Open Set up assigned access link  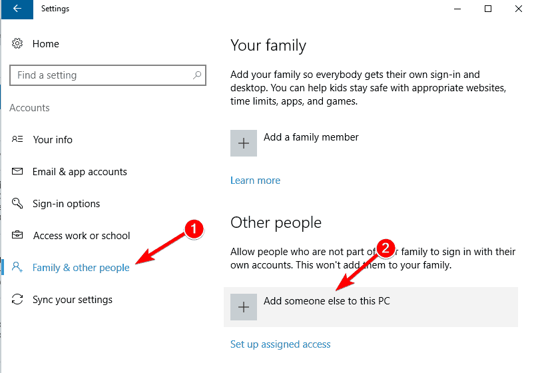(280, 344)
